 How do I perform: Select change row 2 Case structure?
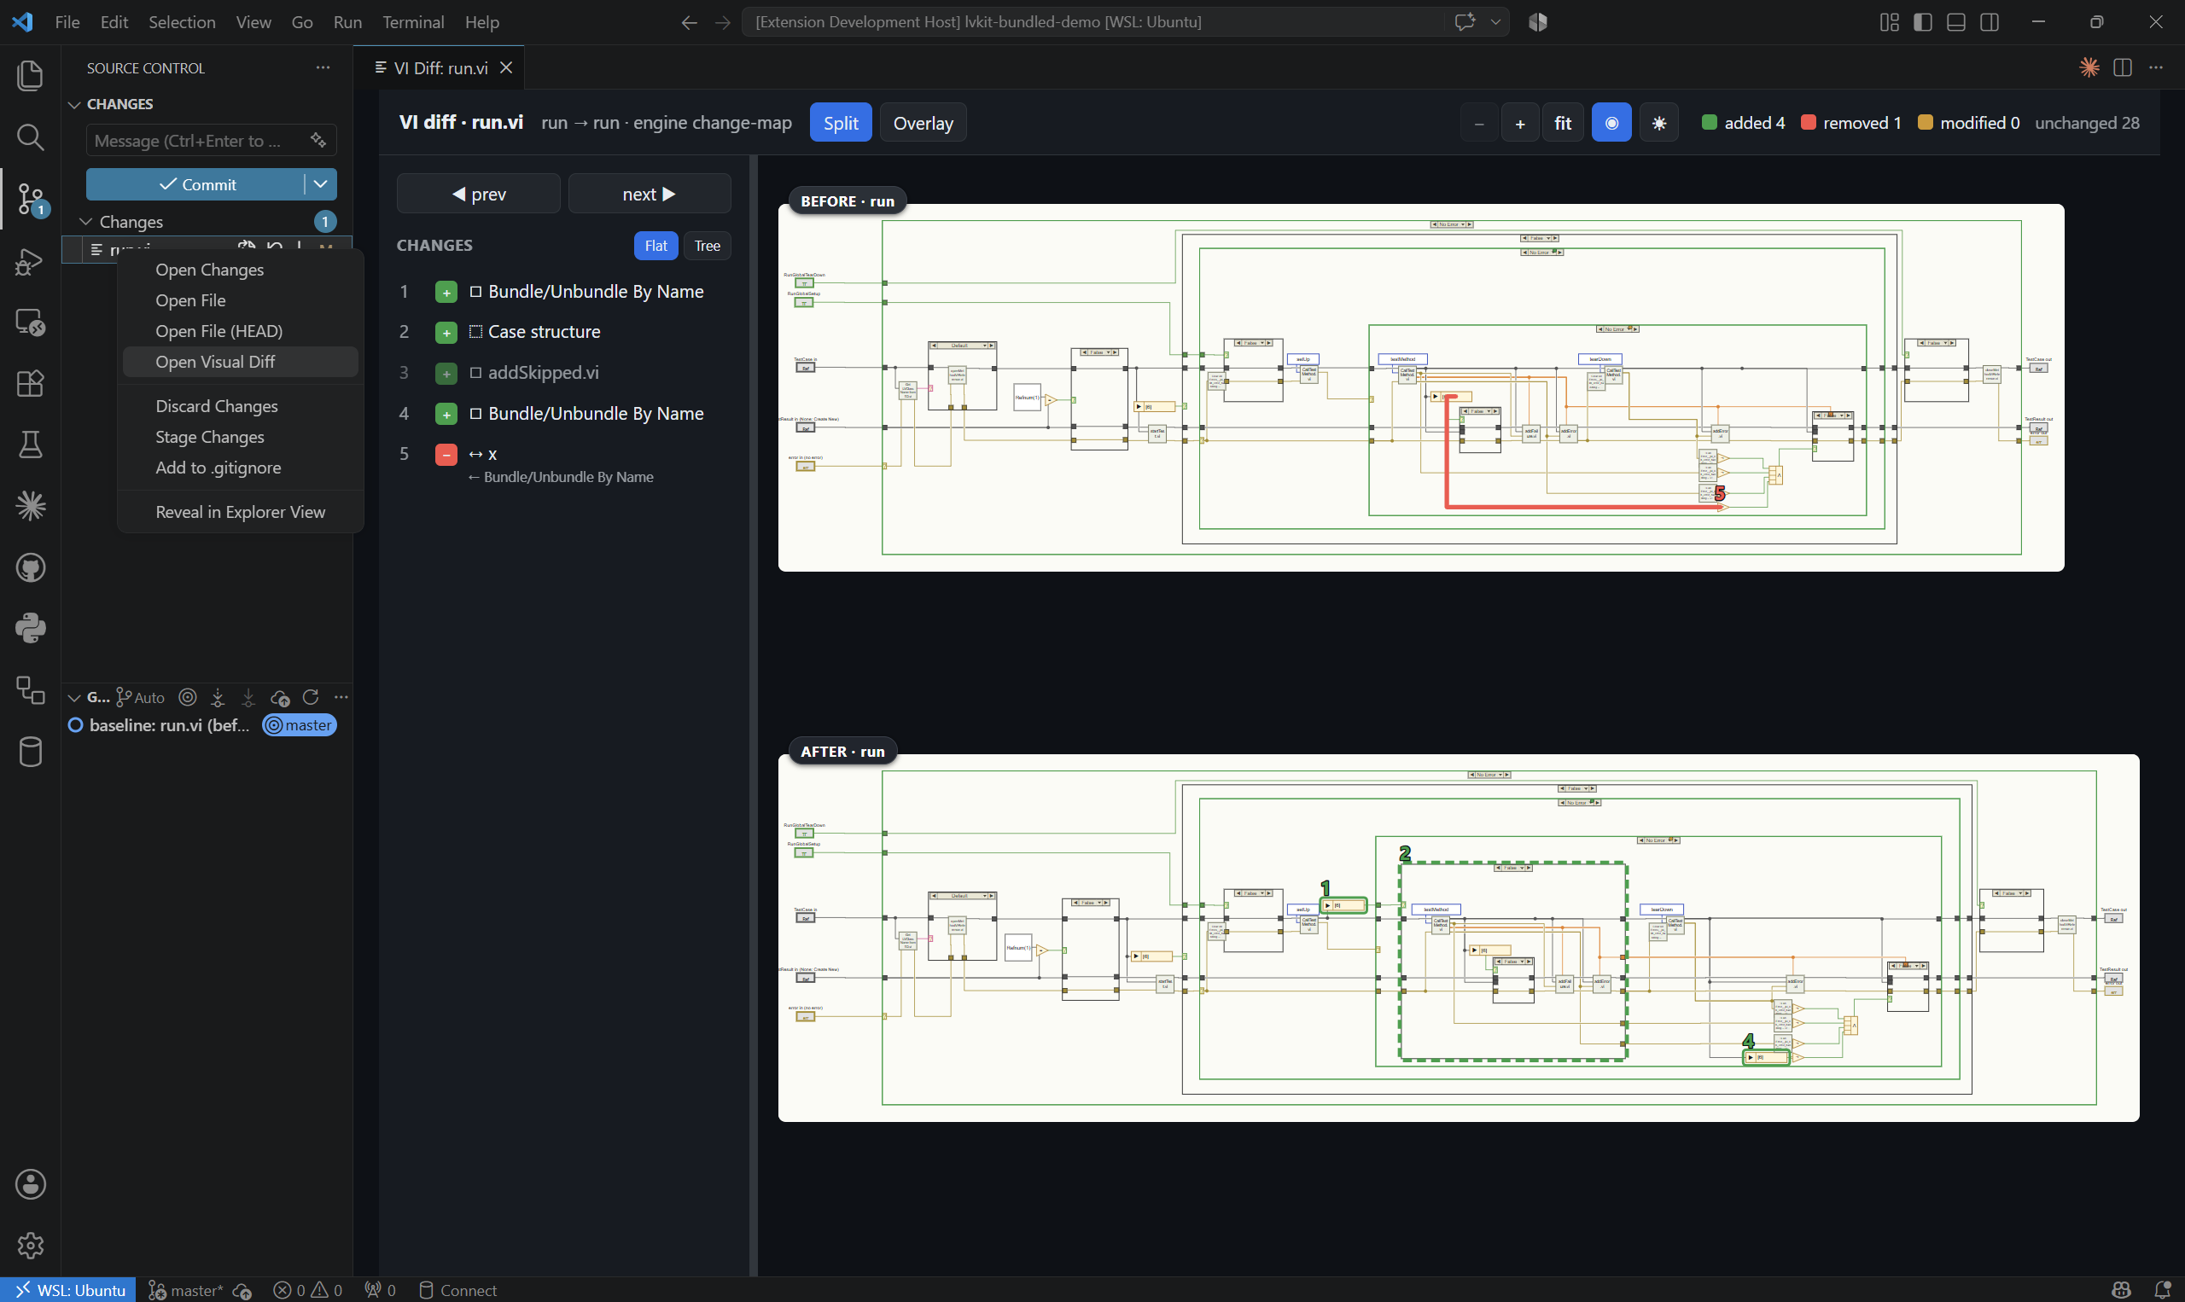[563, 332]
